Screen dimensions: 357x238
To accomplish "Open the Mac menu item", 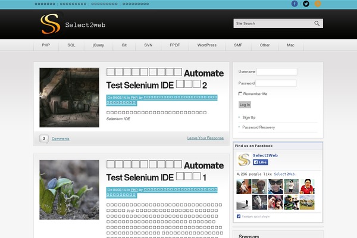I will (x=290, y=45).
